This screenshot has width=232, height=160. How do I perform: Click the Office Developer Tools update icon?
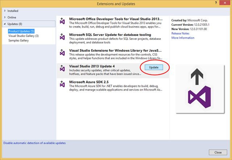(x=62, y=21)
